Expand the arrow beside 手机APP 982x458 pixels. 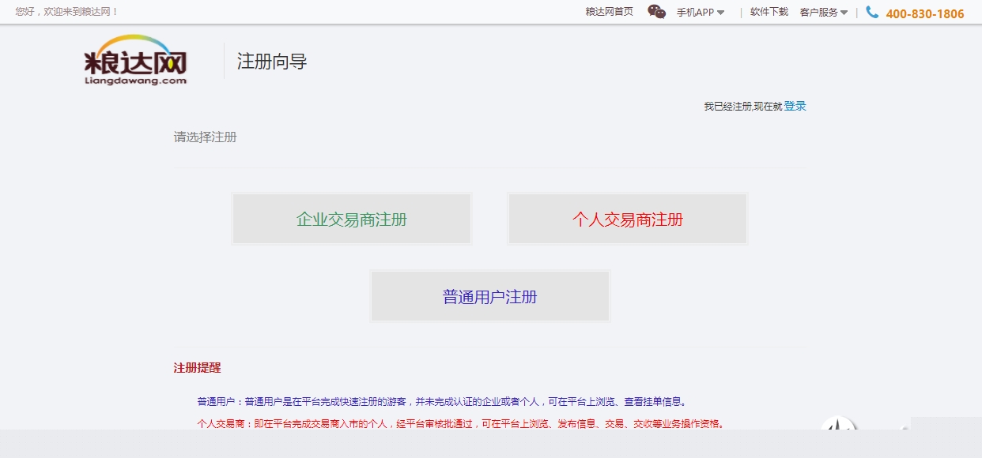[720, 13]
